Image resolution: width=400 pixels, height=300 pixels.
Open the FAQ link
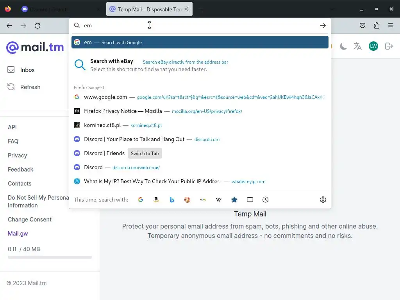point(13,141)
